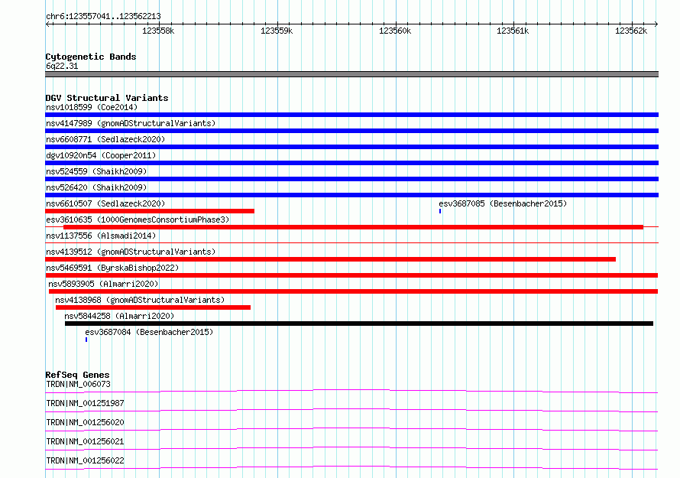Click the chr6:123557041..123562213 coordinate label

[103, 16]
